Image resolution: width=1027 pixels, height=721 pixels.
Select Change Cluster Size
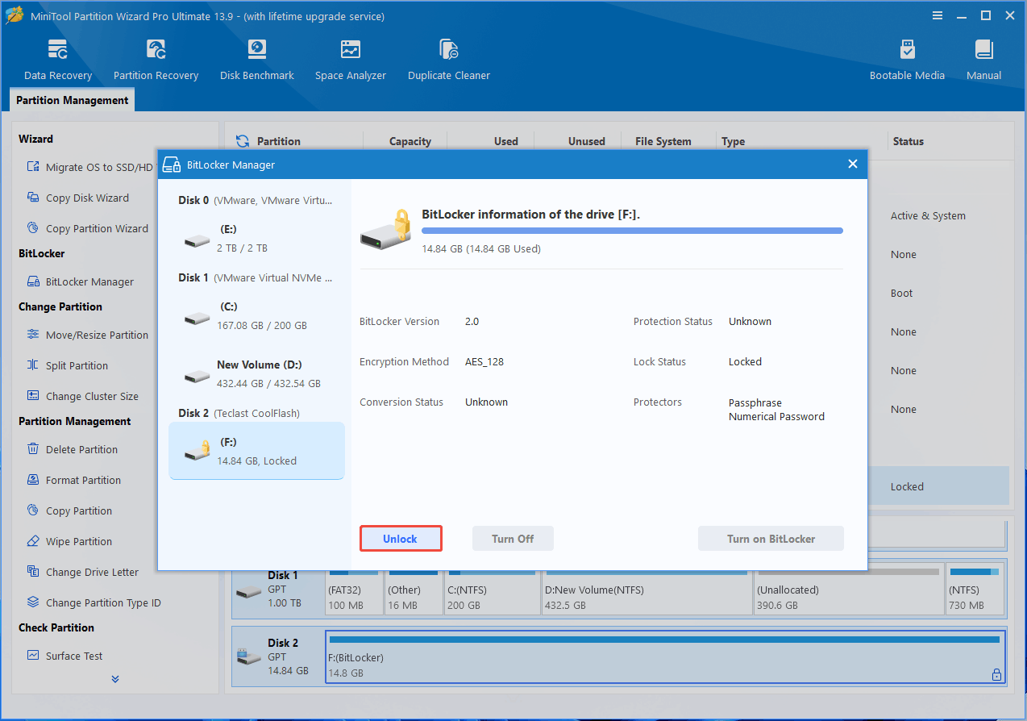tap(82, 396)
